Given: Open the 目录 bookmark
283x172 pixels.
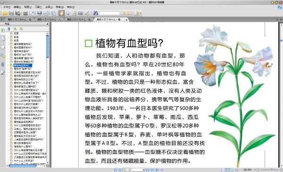Looking at the screenshot, I should point(16,41).
